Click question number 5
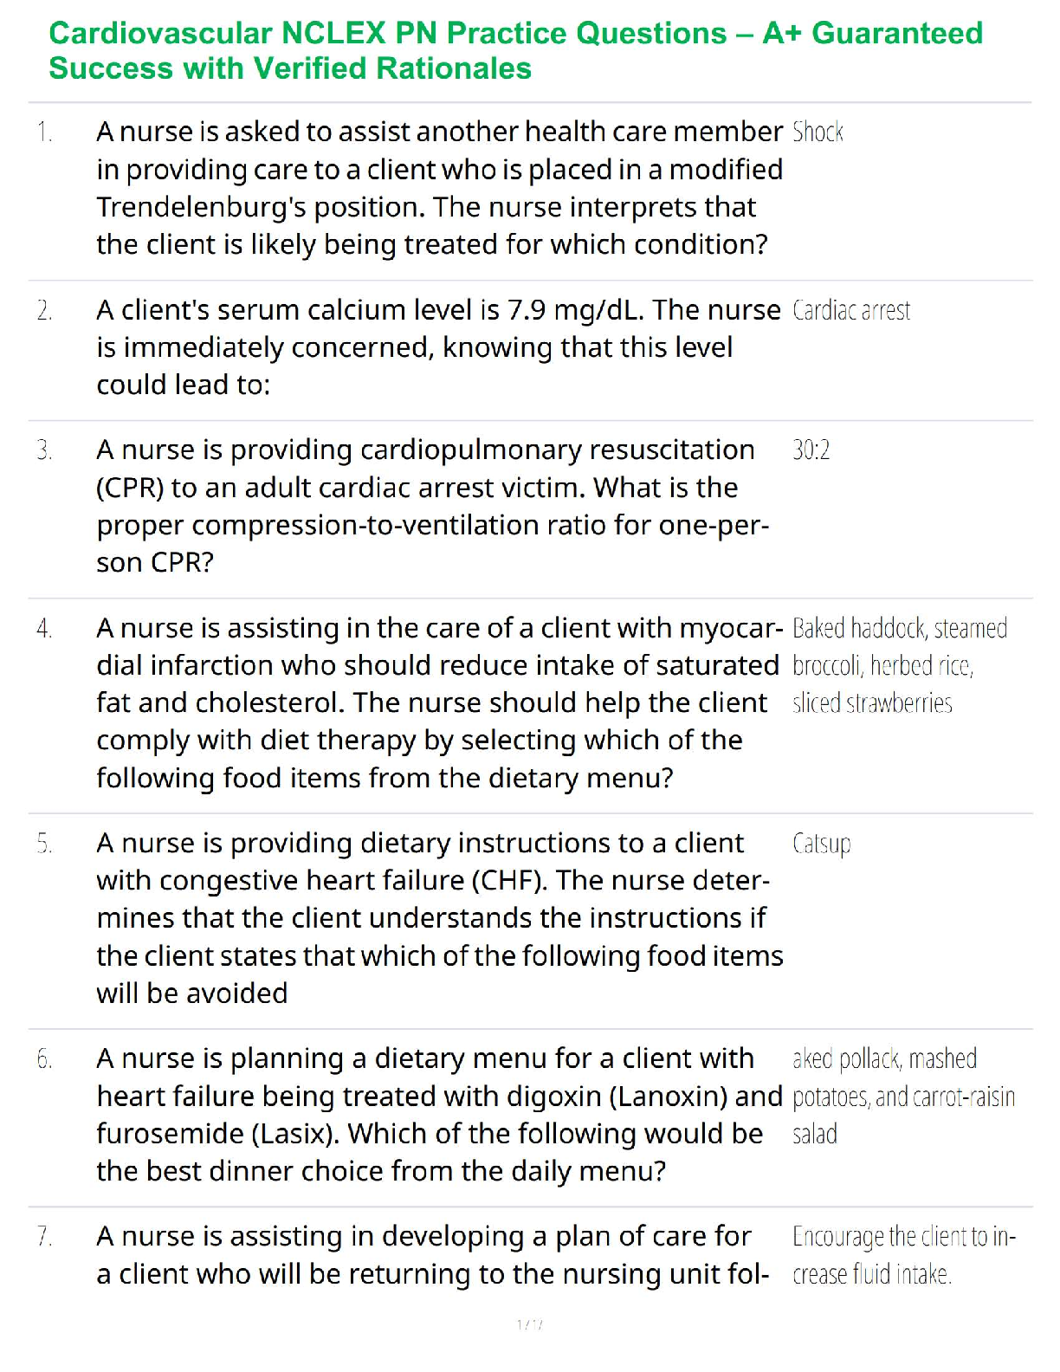Screen dimensions: 1060x1372 pos(45,844)
